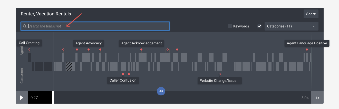
Task: Click the white playhead handle on progress bar
Action: [53, 98]
